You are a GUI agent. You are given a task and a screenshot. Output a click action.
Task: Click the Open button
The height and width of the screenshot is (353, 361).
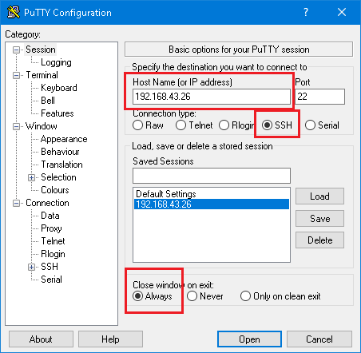pyautogui.click(x=249, y=339)
